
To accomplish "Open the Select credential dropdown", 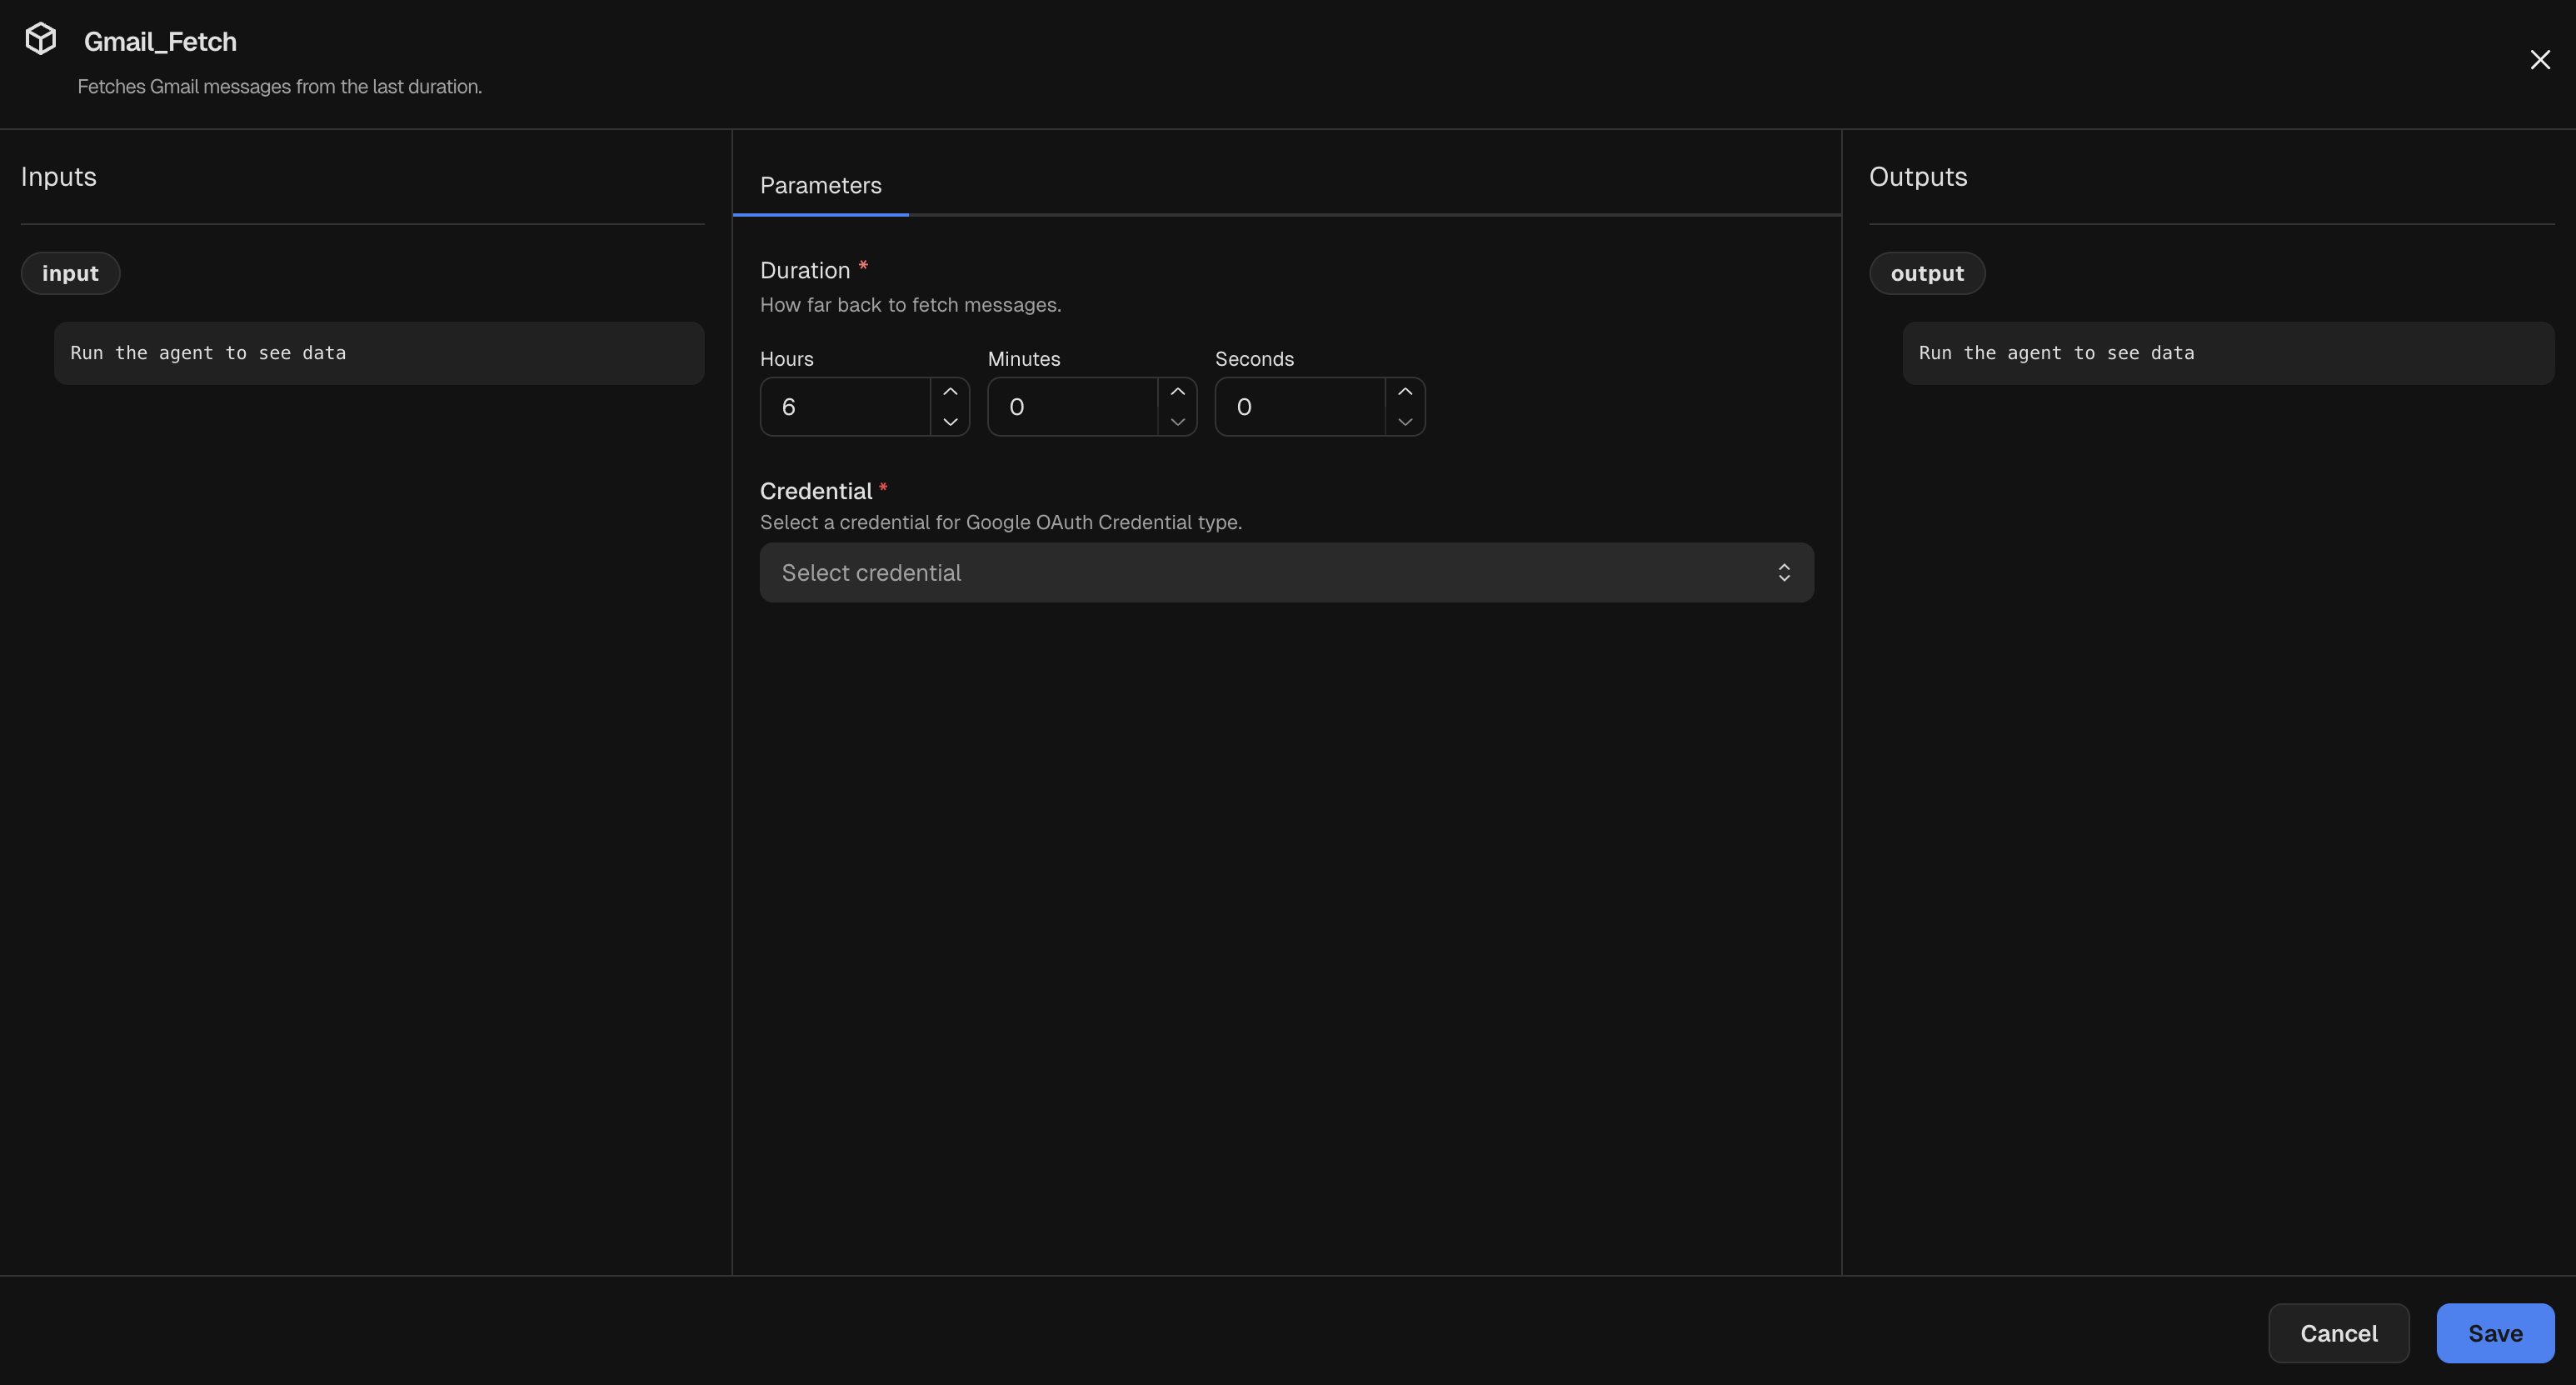I will tap(1286, 572).
